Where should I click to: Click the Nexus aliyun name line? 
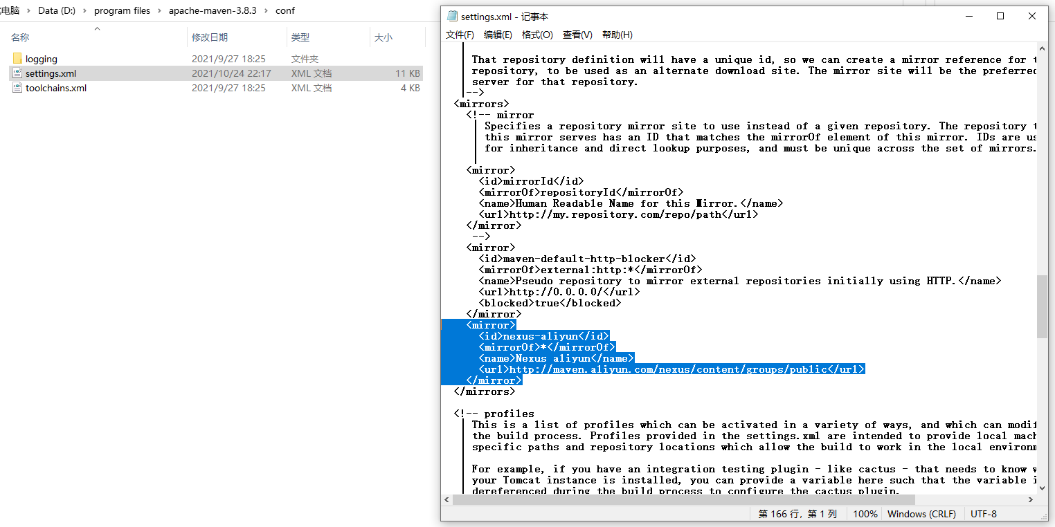pos(556,358)
